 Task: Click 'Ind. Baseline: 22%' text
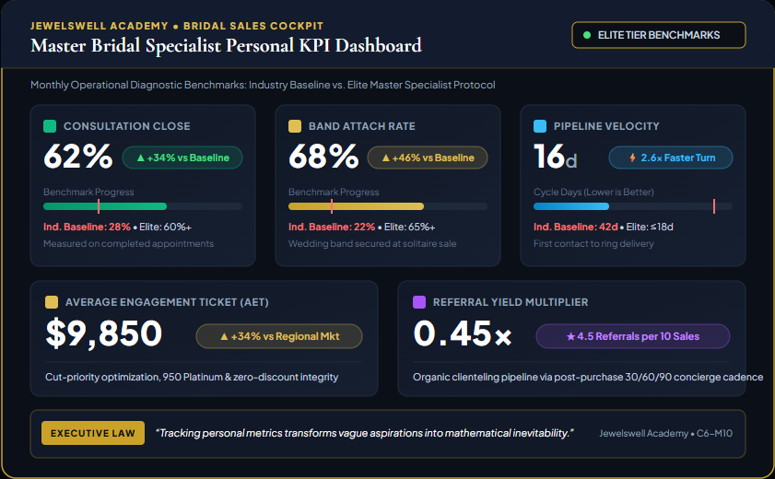point(332,227)
